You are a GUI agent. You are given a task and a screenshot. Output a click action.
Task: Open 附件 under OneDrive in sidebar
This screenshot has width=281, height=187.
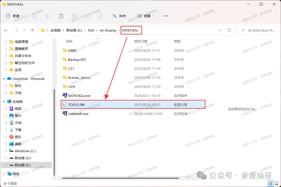18,86
